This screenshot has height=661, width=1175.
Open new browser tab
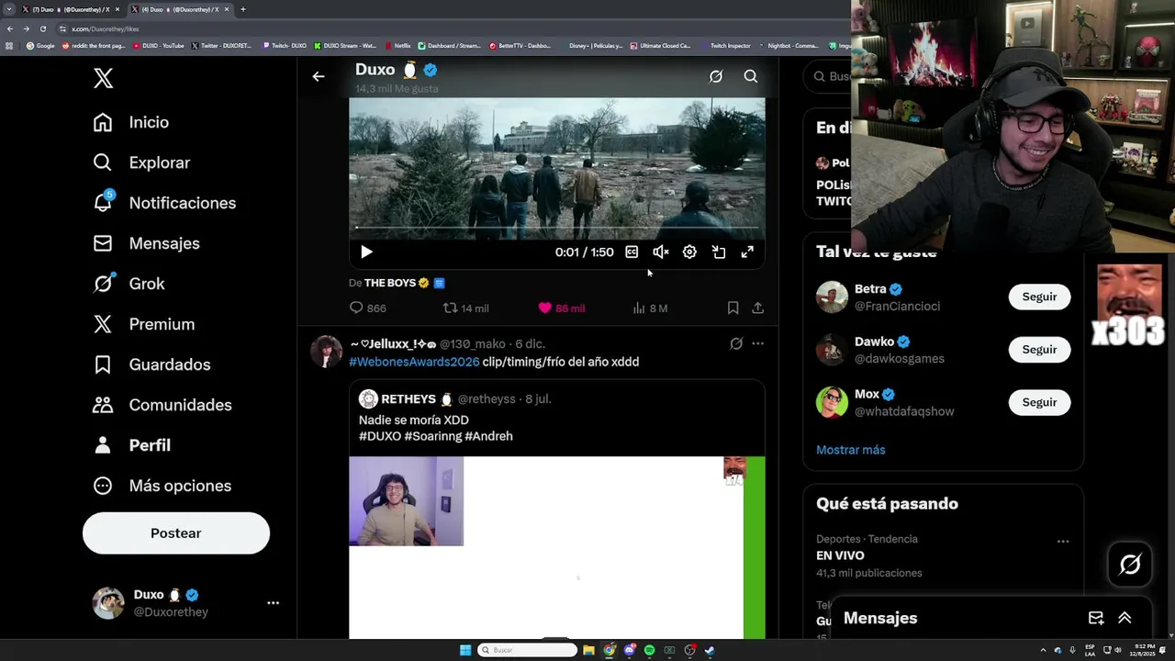[x=242, y=9]
